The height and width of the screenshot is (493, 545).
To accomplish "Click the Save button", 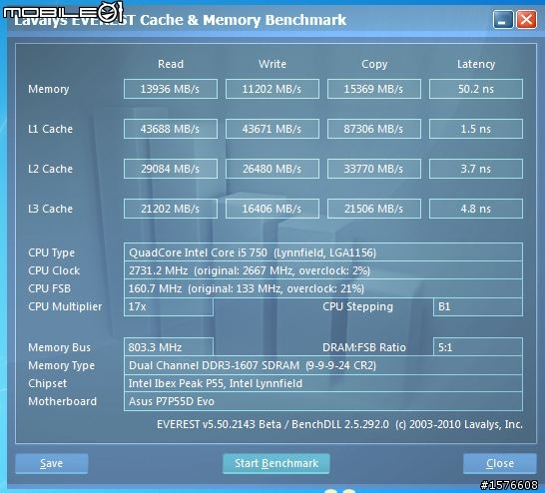I will pos(52,463).
